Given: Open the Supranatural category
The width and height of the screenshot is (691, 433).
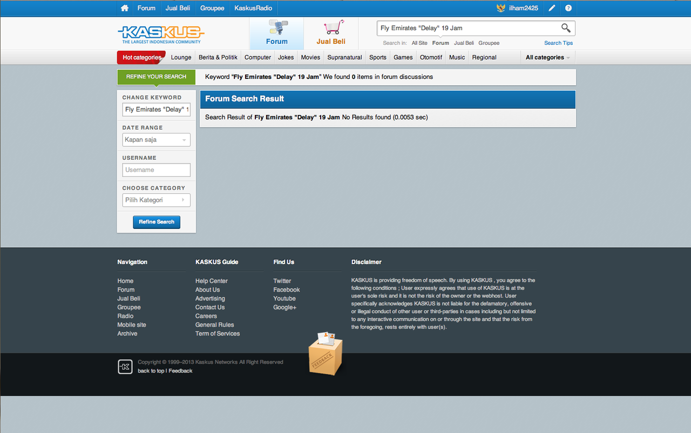Looking at the screenshot, I should (344, 57).
